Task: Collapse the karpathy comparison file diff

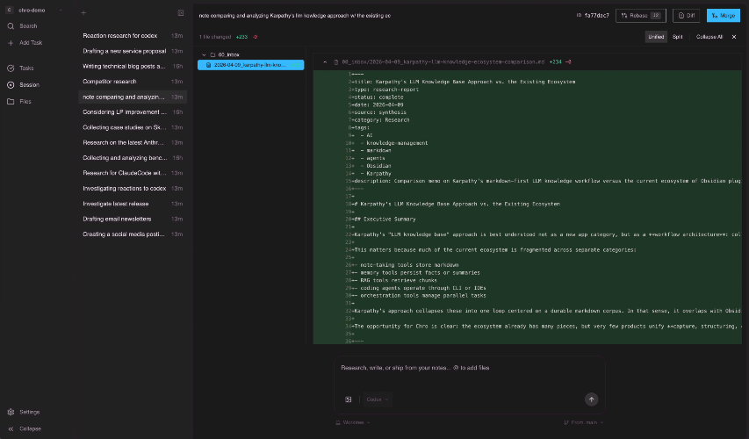Action: point(325,62)
